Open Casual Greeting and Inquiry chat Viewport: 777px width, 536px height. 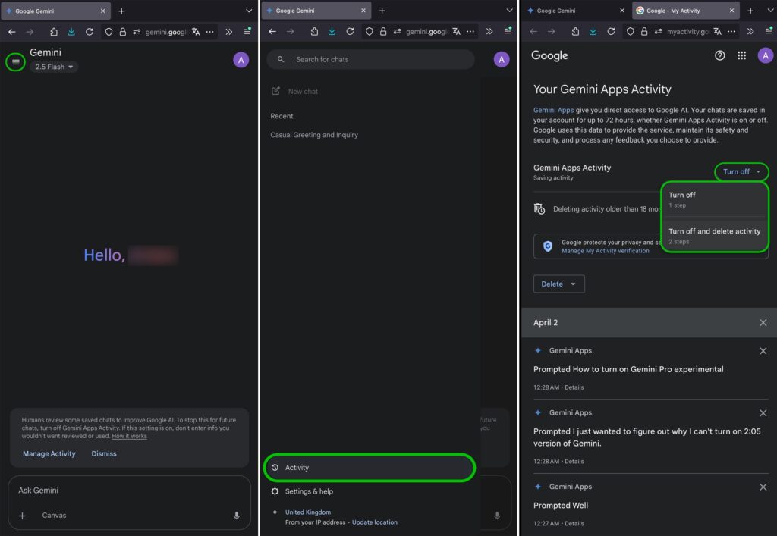point(314,135)
